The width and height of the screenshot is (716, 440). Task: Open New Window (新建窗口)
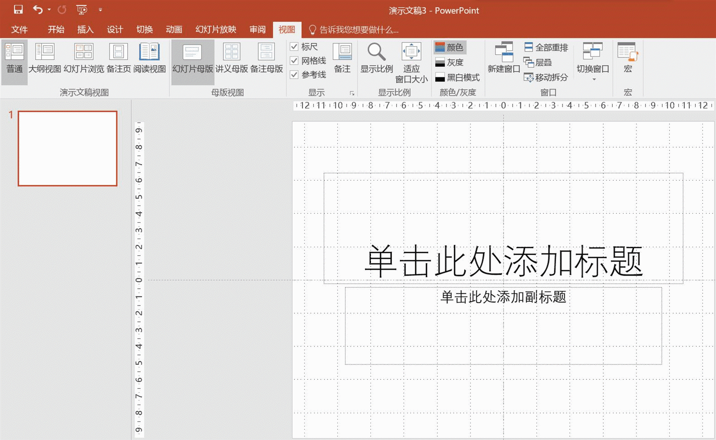tap(504, 58)
